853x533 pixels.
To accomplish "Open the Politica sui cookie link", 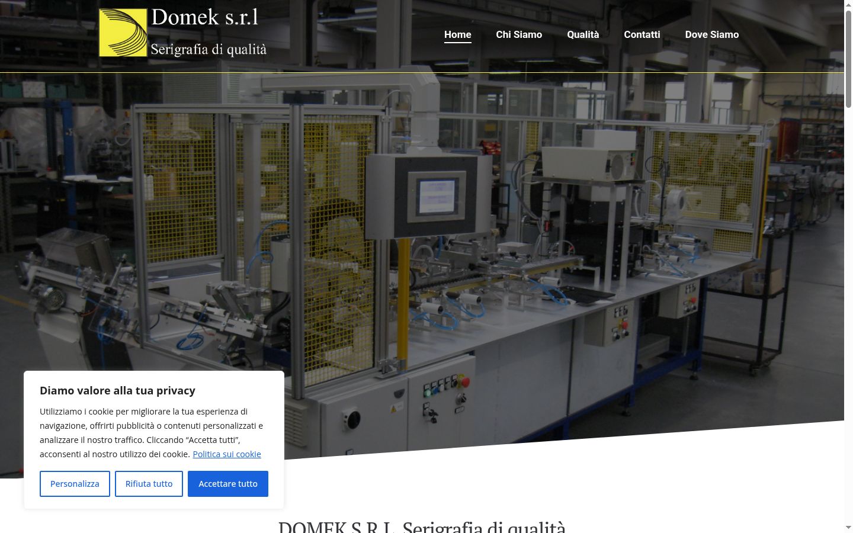I will tap(227, 454).
